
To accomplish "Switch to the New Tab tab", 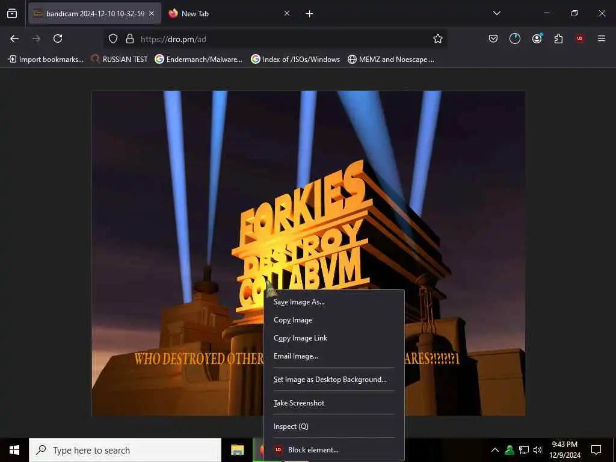I will [x=229, y=14].
